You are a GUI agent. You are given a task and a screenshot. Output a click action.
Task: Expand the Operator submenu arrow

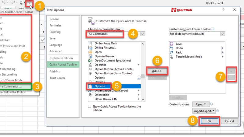(139, 65)
